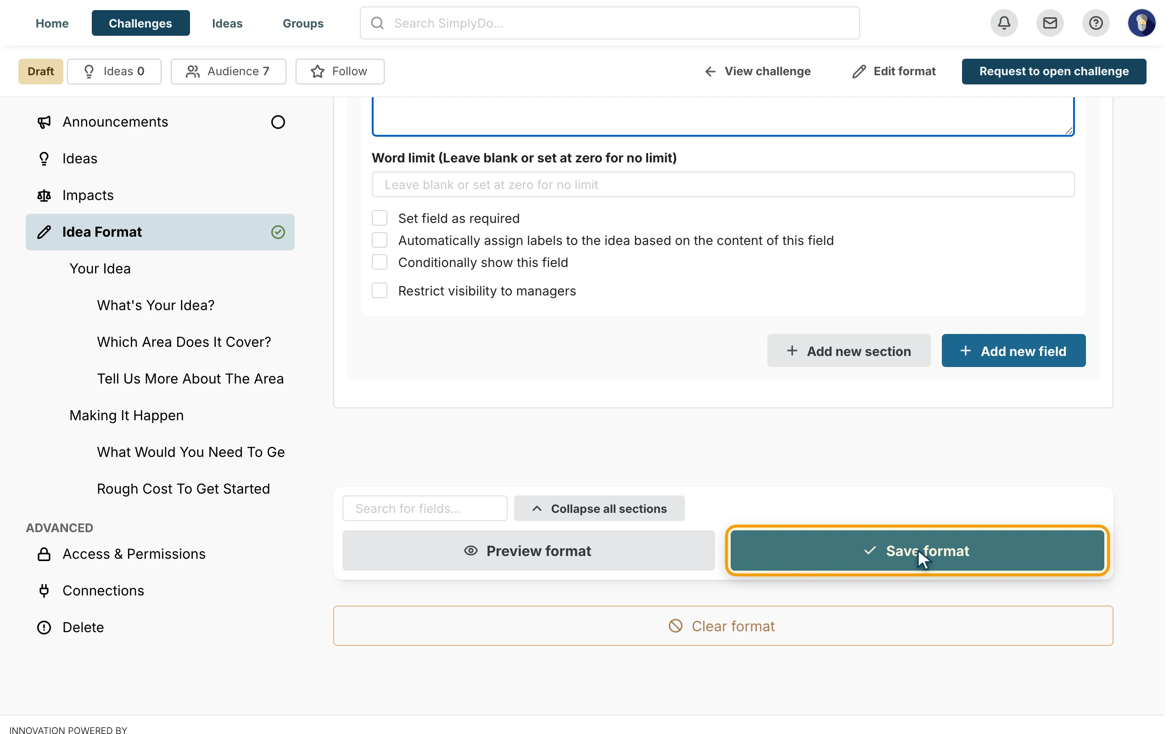Open the Groups tab
The height and width of the screenshot is (734, 1175).
[303, 23]
